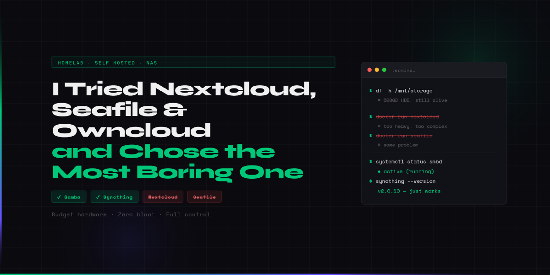Click the "Budget hardware · Zero bloat" tagline
The image size is (550, 275).
(131, 214)
